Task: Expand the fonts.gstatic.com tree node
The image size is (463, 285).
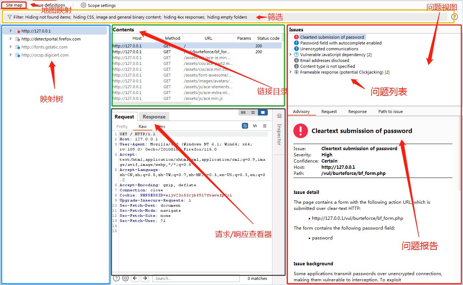Action: [11, 47]
